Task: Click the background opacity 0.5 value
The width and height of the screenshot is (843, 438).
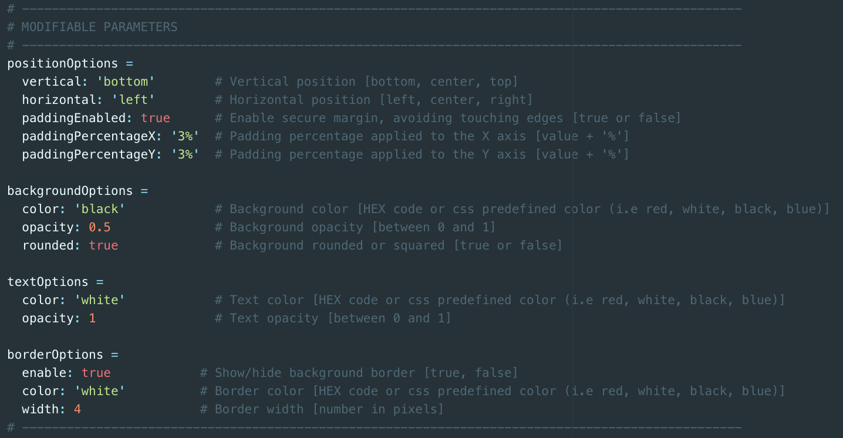Action: coord(100,227)
